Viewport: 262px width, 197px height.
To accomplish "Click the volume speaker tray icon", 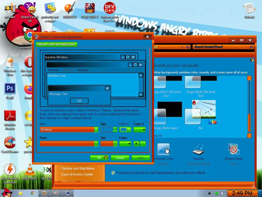I will pyautogui.click(x=223, y=193).
